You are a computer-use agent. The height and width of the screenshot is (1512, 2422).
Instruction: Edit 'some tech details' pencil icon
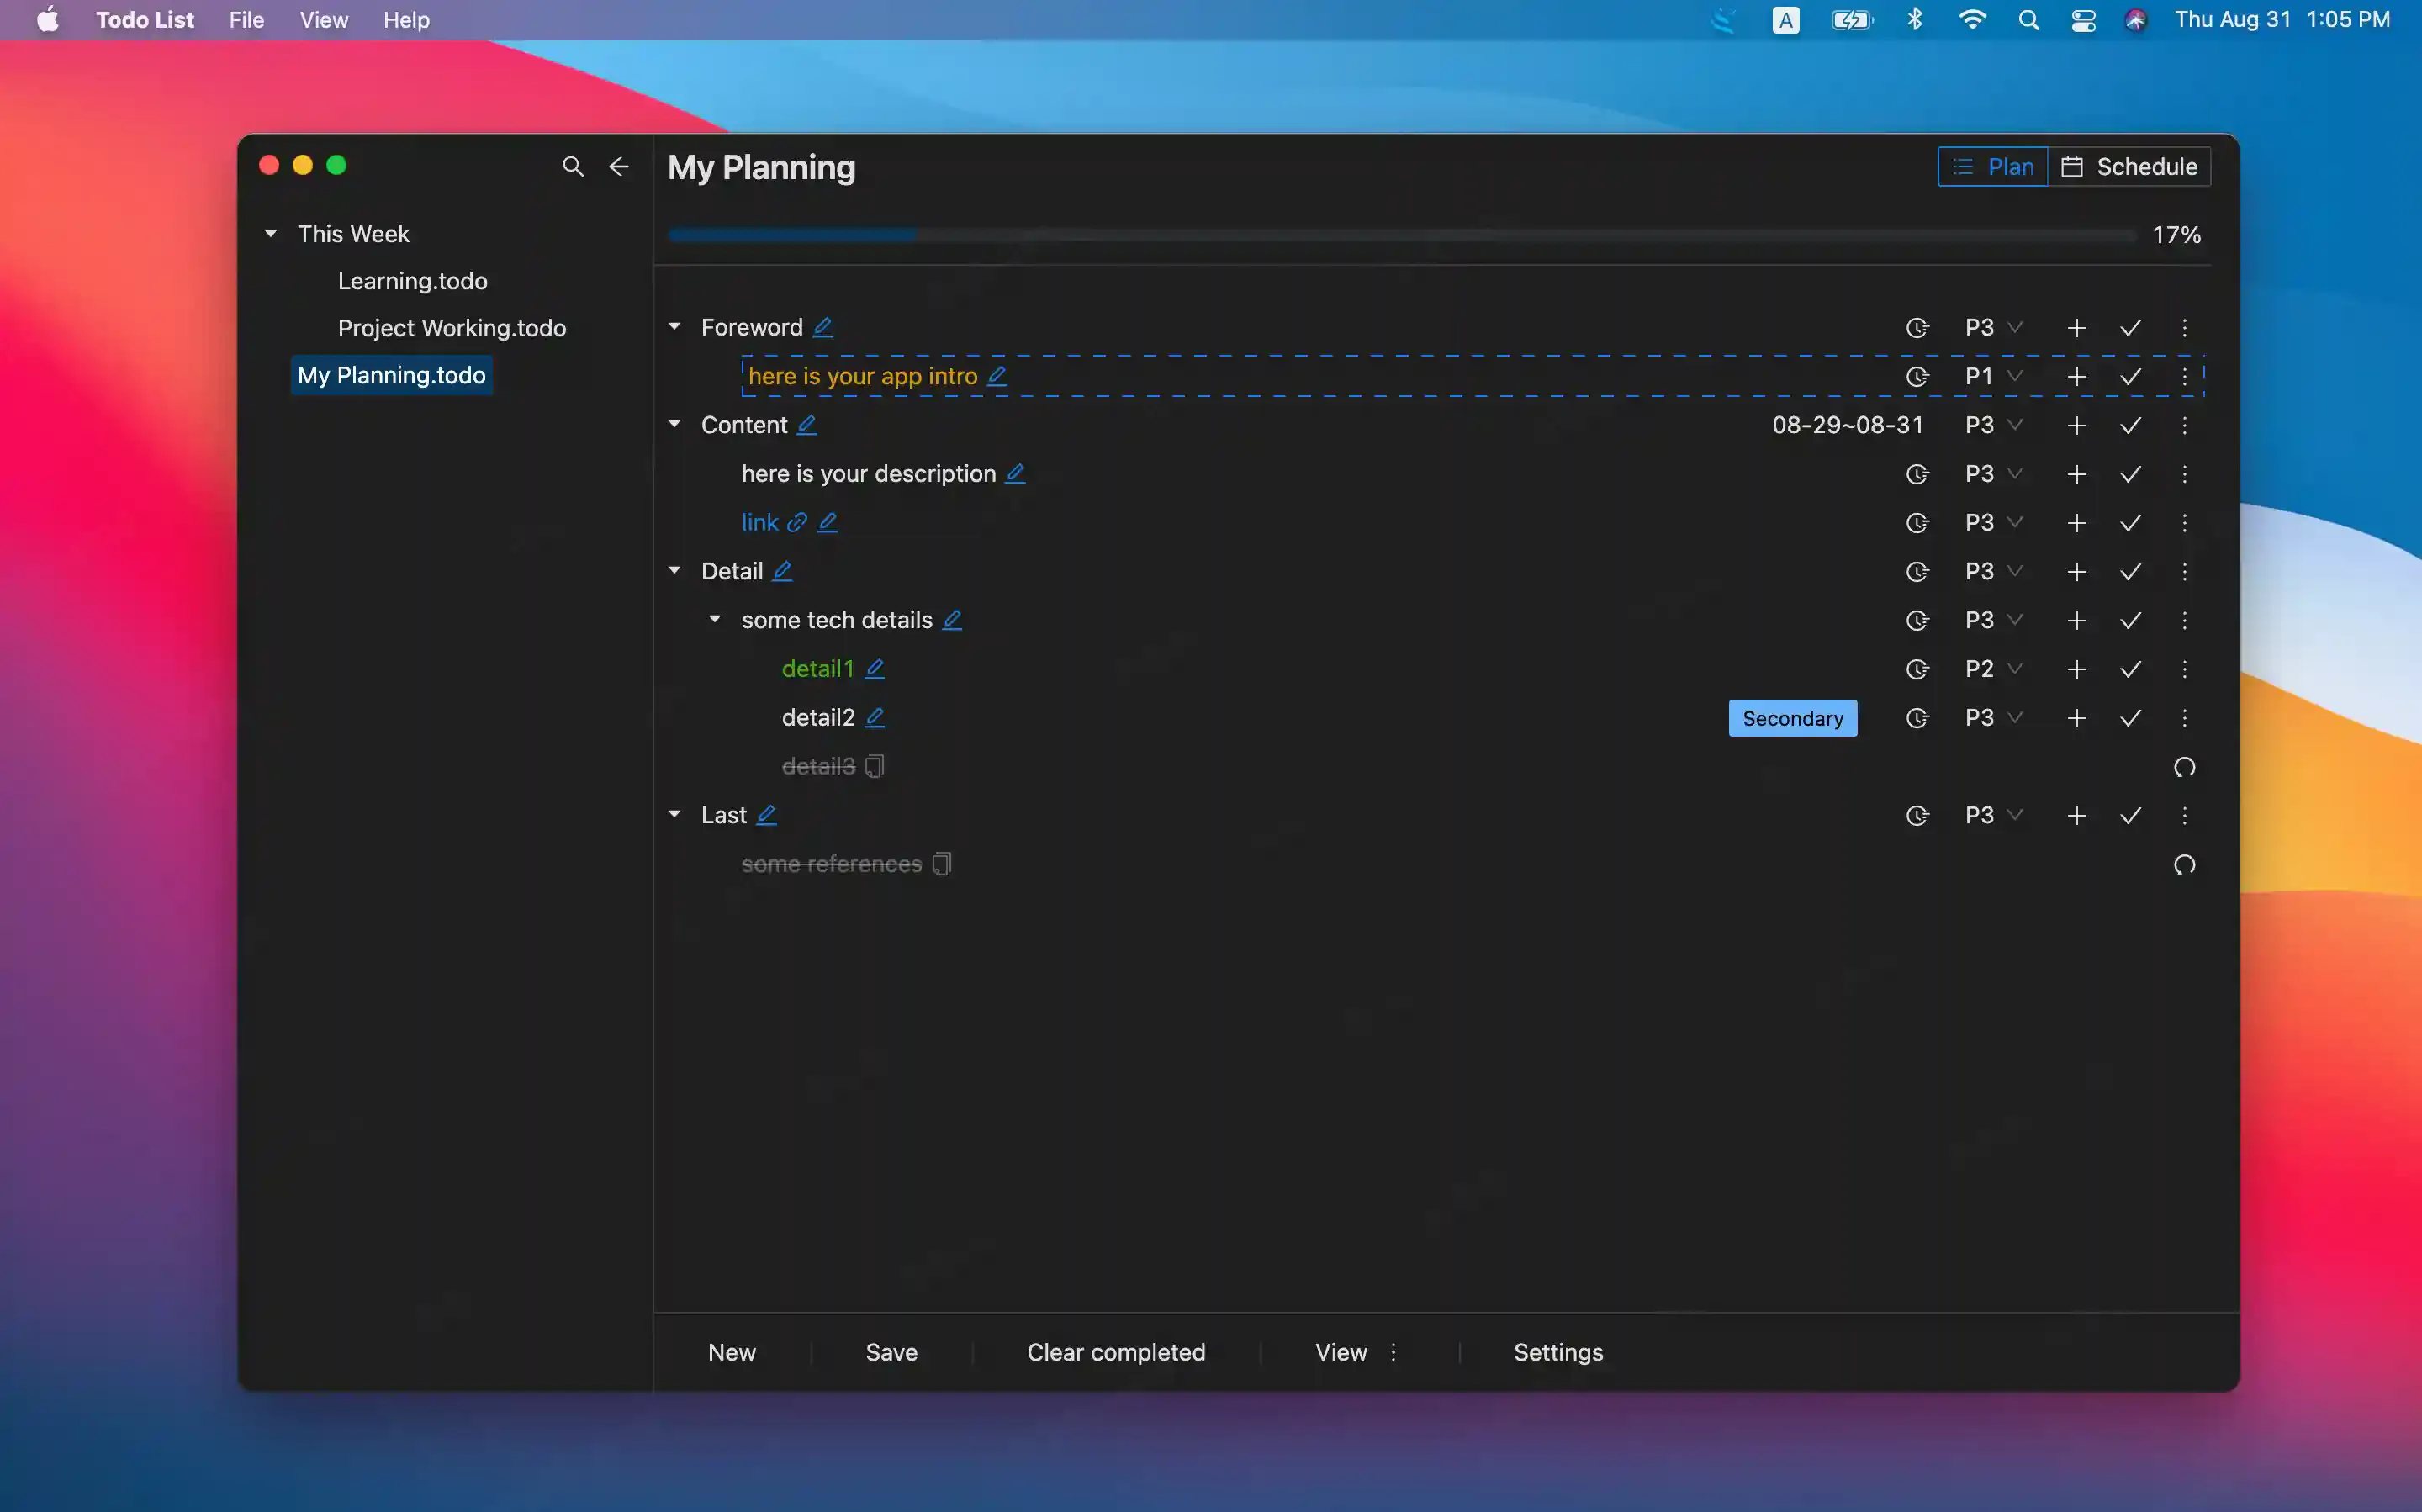[952, 620]
